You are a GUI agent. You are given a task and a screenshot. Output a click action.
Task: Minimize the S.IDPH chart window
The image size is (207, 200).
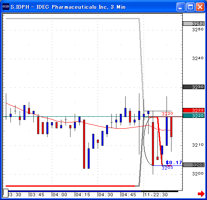click(181, 7)
